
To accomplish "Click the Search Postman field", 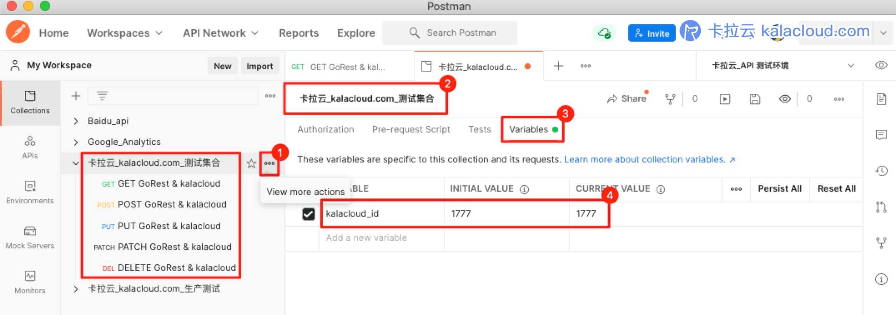I will [450, 33].
